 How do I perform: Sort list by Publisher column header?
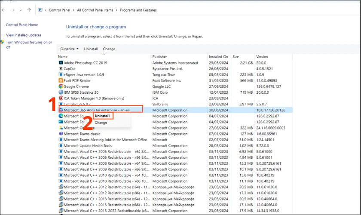pyautogui.click(x=160, y=57)
